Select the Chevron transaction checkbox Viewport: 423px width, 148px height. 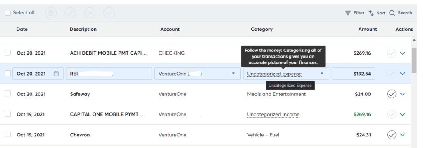pyautogui.click(x=7, y=134)
